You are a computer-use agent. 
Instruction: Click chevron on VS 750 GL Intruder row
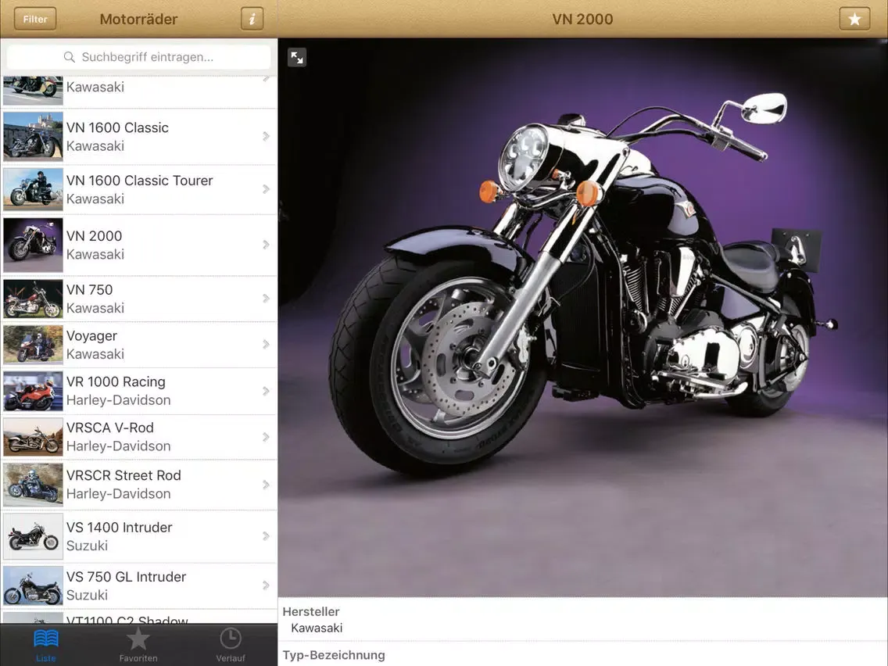267,585
